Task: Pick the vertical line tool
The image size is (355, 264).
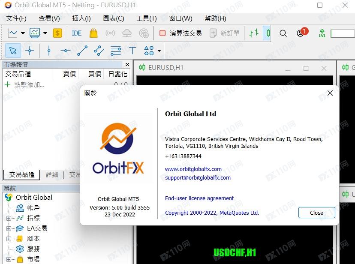Action: coord(49,51)
